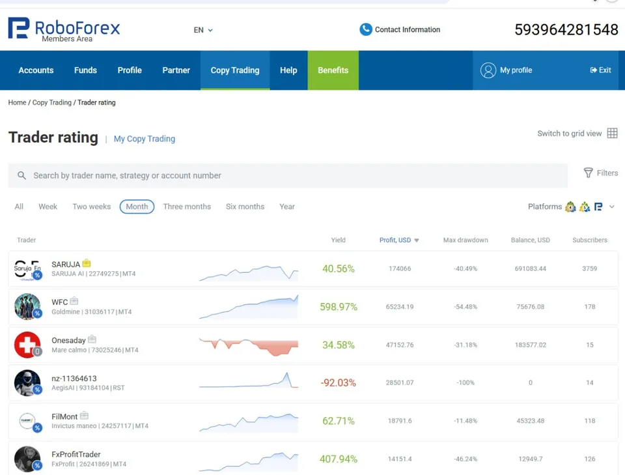Open nz-11364613 robot avatar

click(x=27, y=383)
